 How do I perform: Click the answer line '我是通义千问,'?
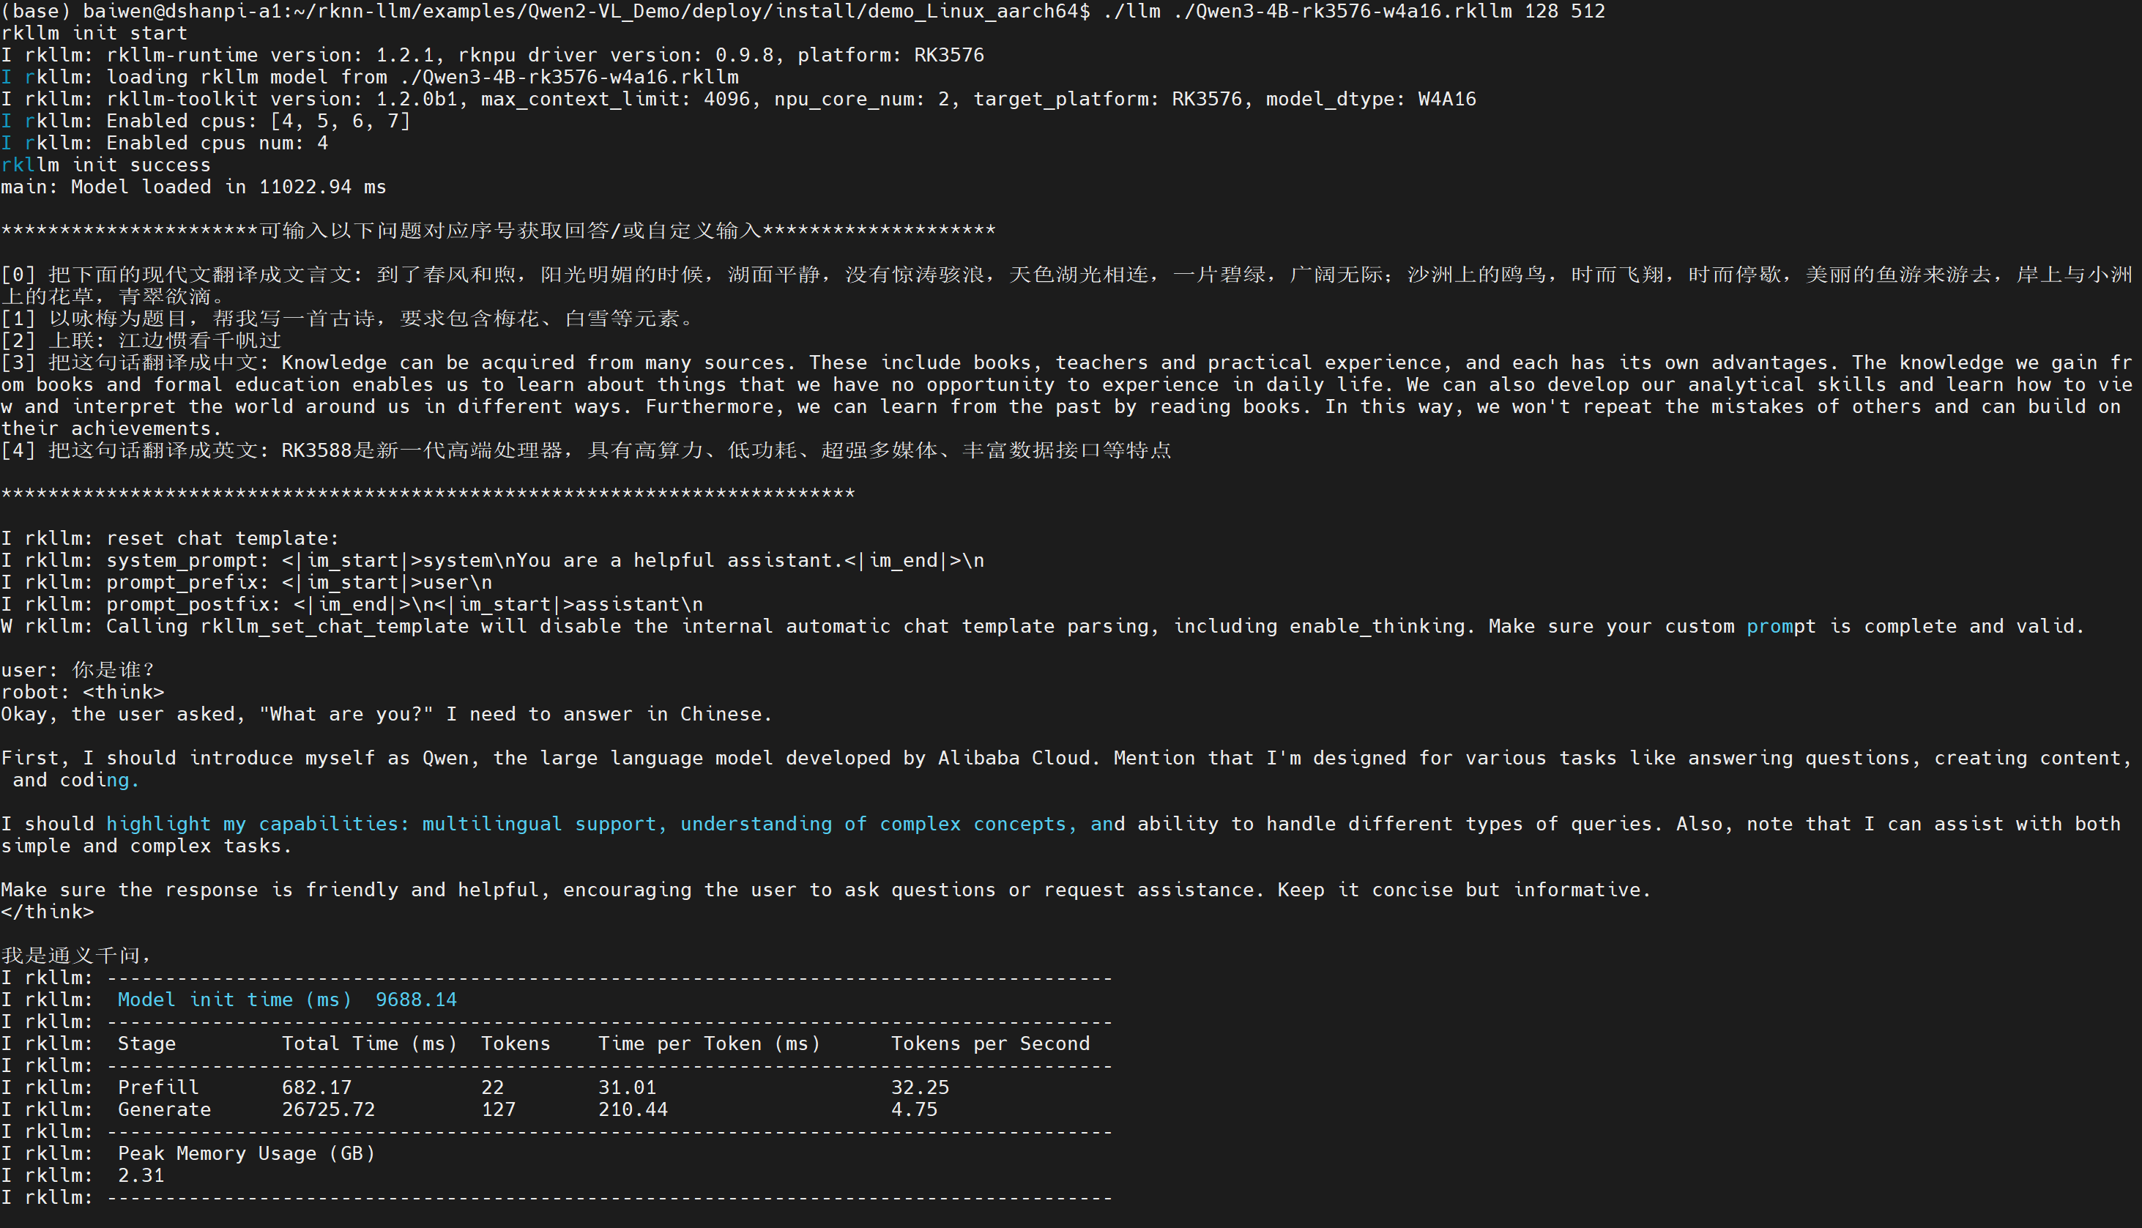click(x=76, y=956)
